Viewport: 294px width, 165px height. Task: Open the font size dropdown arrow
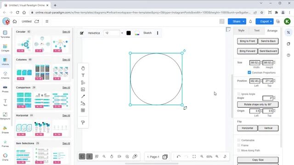pyautogui.click(x=122, y=33)
